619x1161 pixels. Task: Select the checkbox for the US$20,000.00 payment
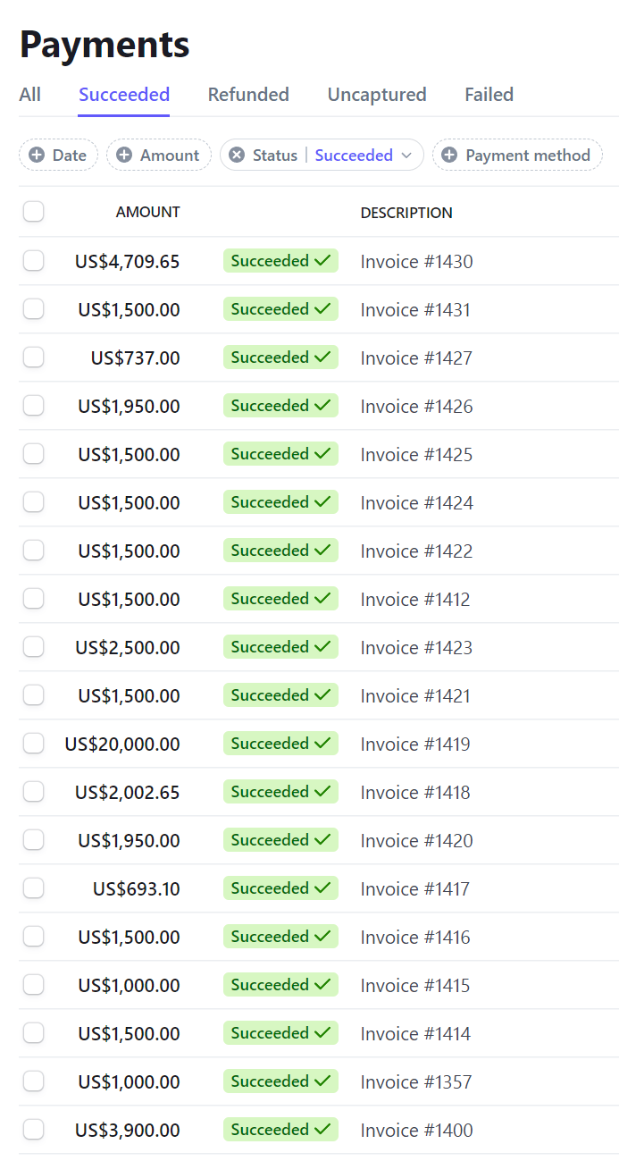33,744
